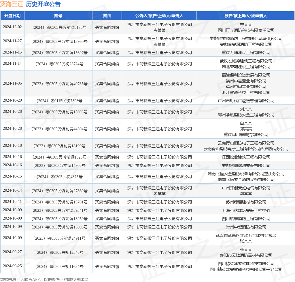Click the 历史开庭公告 heading
Image resolution: width=295 pixels, height=282 pixels.
[x=43, y=4]
